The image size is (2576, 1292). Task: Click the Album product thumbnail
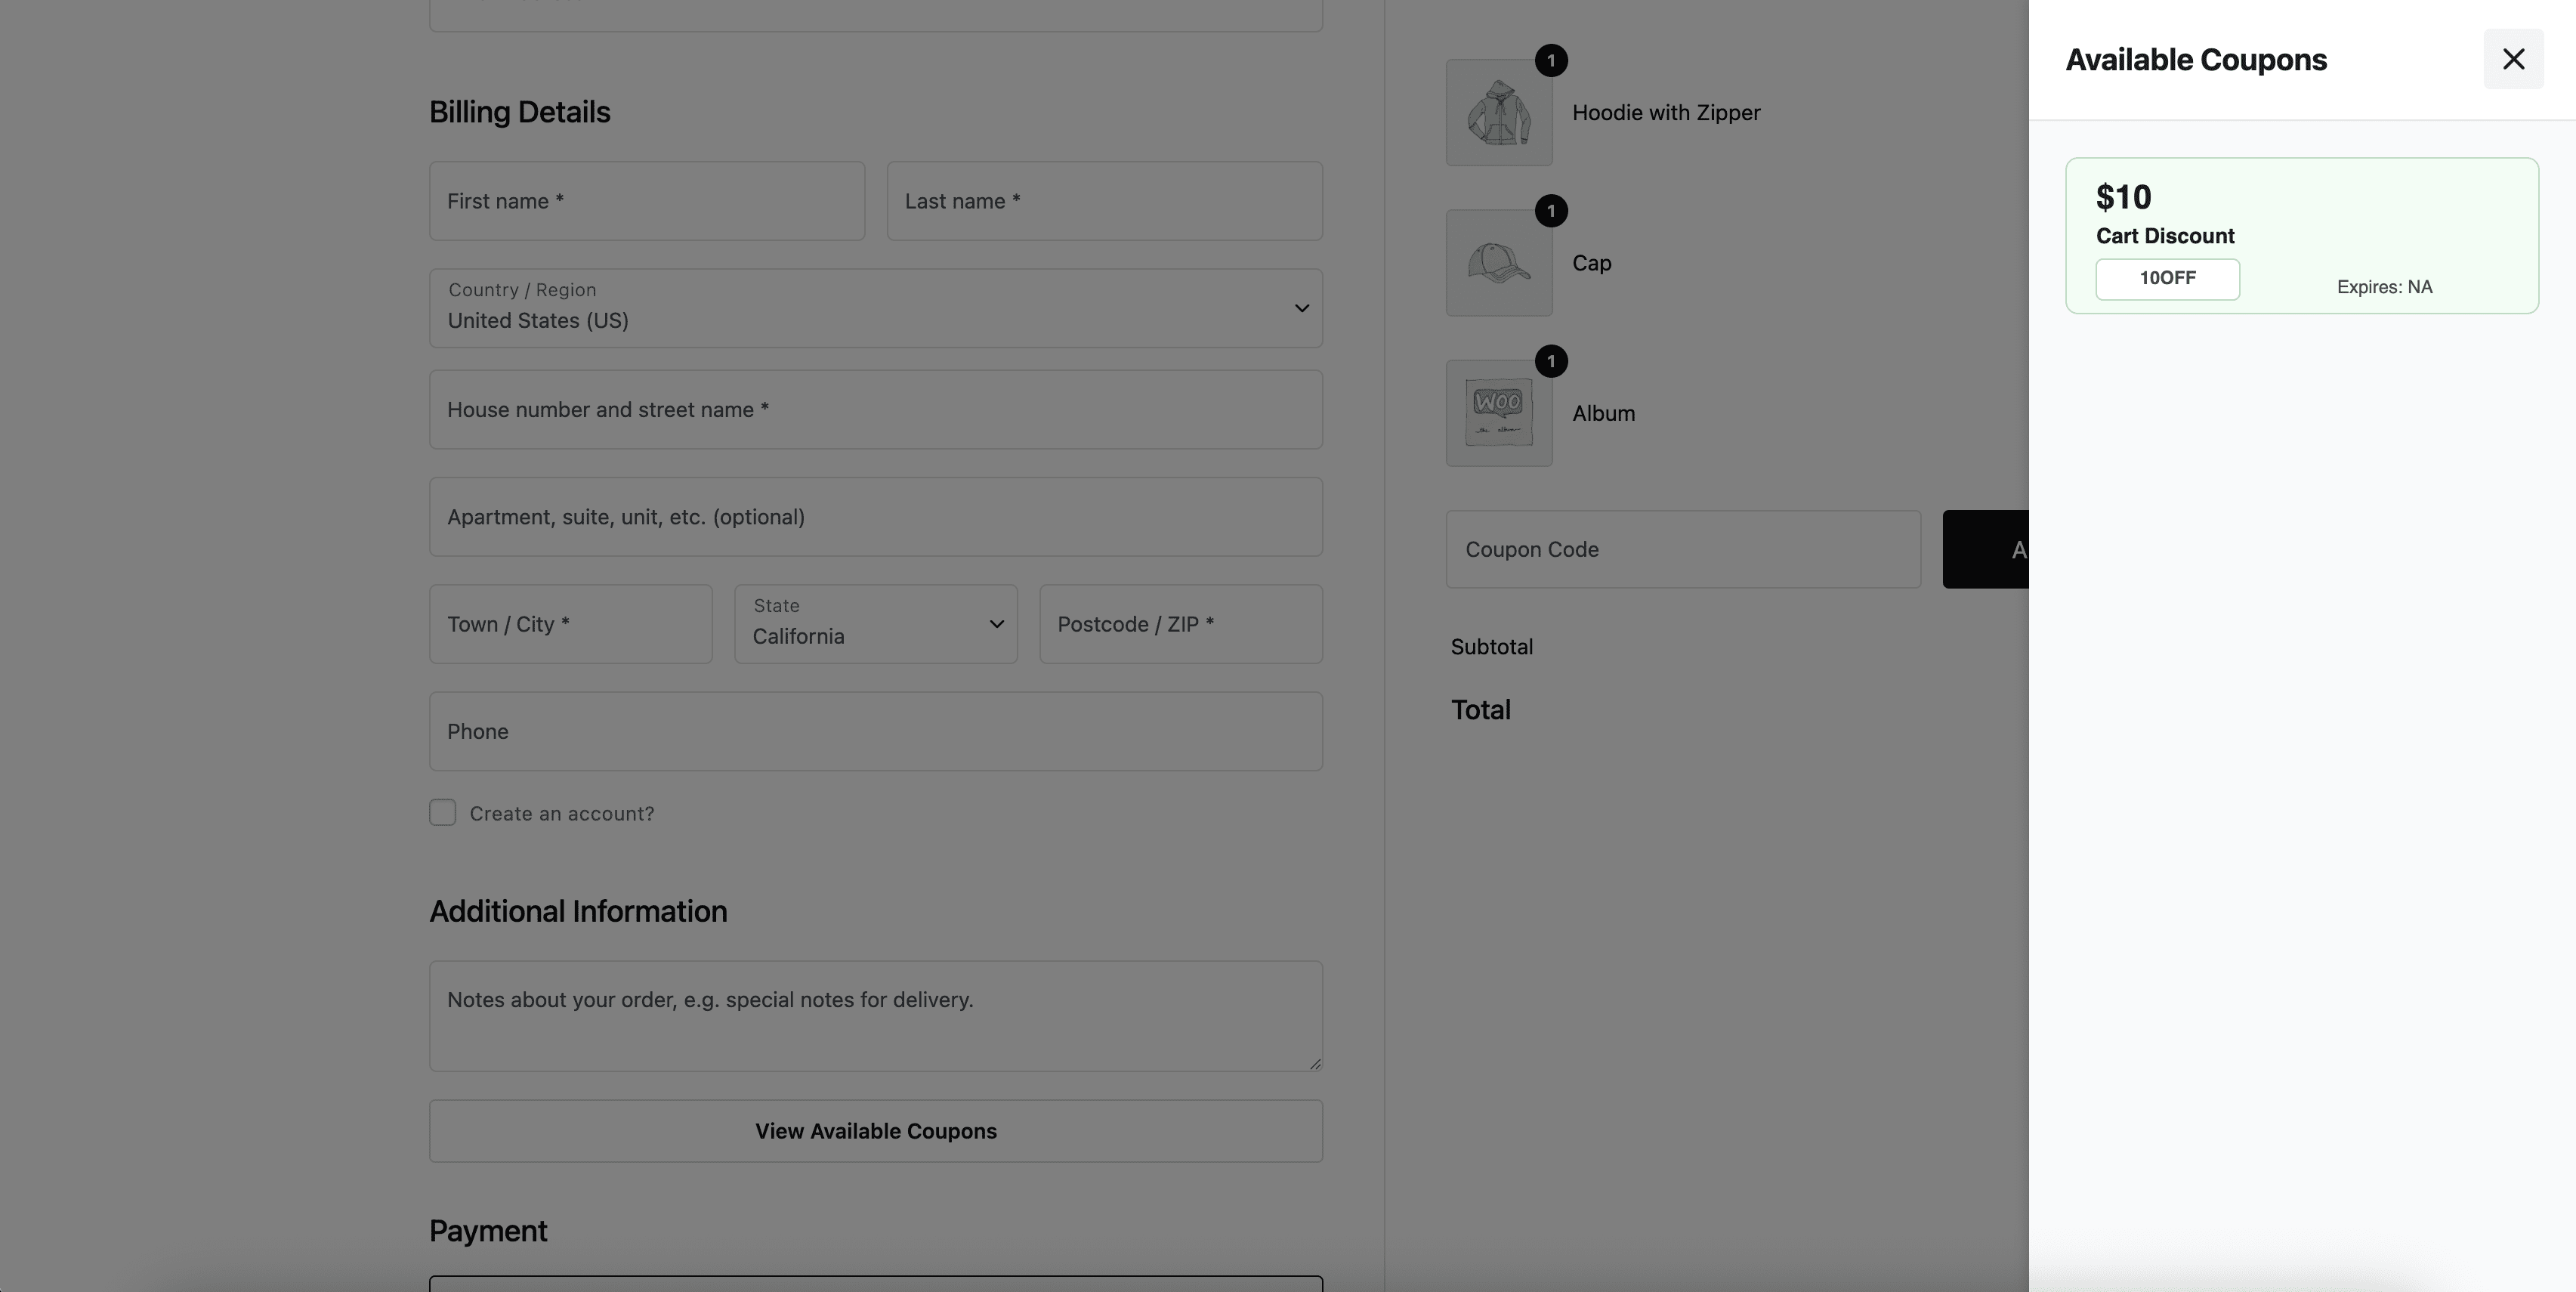(x=1498, y=413)
